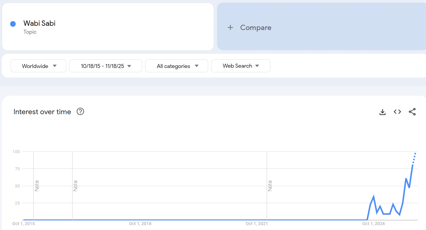Click the Oct 1, 2024 axis label
This screenshot has width=426, height=230.
(x=374, y=224)
